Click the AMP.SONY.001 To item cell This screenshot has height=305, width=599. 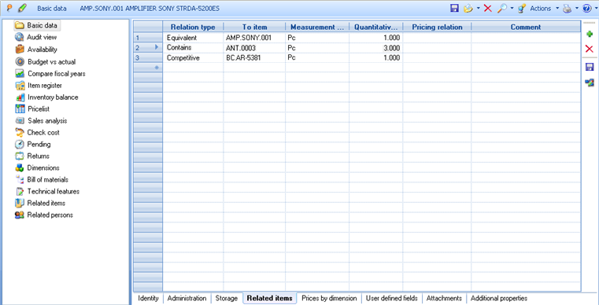click(x=254, y=38)
